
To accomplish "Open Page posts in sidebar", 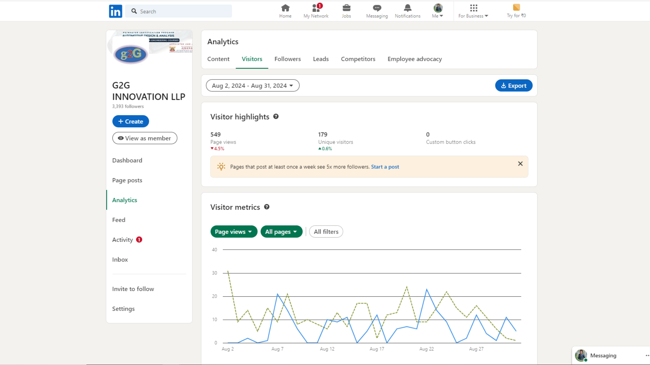I will click(127, 180).
